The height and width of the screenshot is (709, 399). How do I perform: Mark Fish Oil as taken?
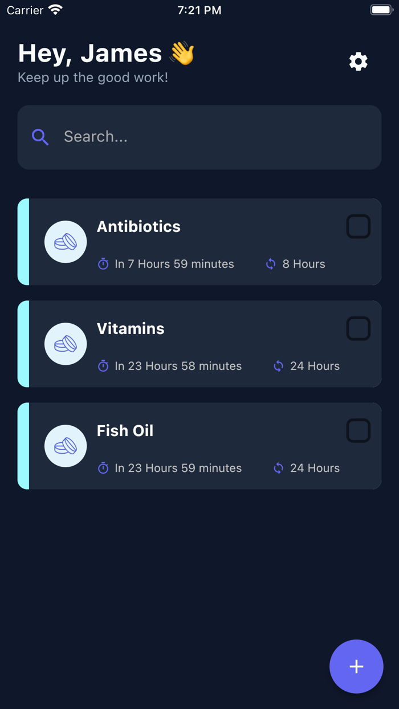click(x=359, y=430)
